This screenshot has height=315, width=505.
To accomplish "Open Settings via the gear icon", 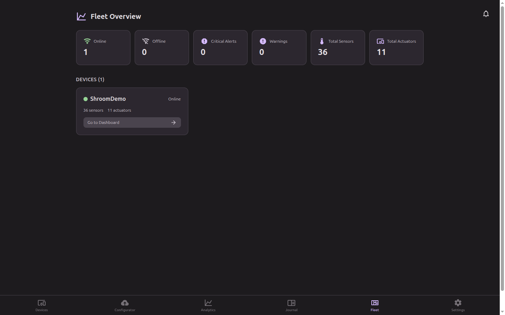I will 458,302.
